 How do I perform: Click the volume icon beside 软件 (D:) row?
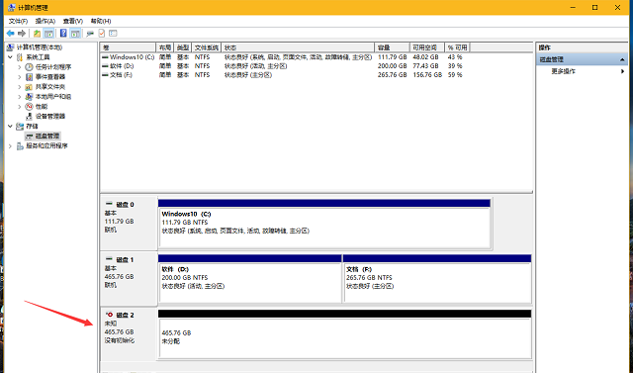pos(105,66)
